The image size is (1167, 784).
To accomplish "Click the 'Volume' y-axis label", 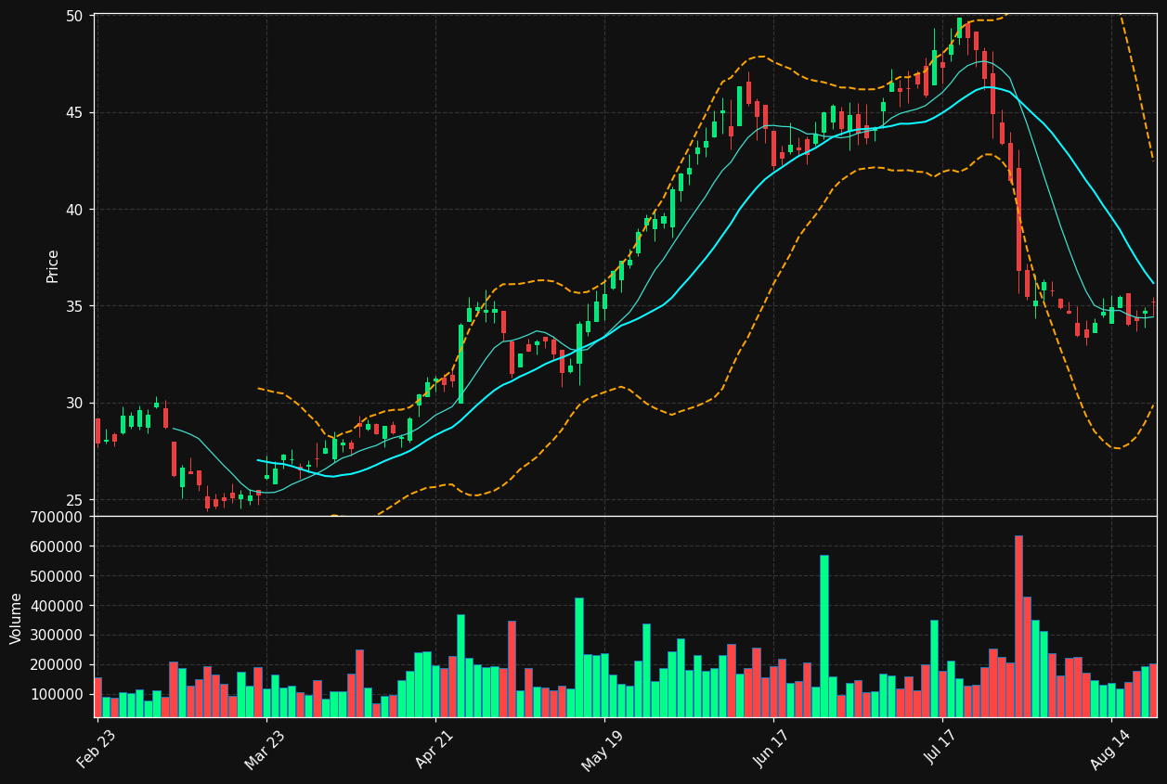I will (x=16, y=618).
